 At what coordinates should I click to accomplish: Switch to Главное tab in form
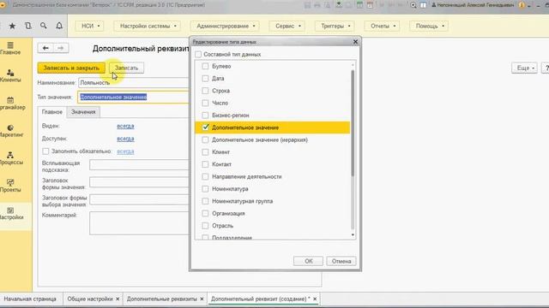click(52, 112)
